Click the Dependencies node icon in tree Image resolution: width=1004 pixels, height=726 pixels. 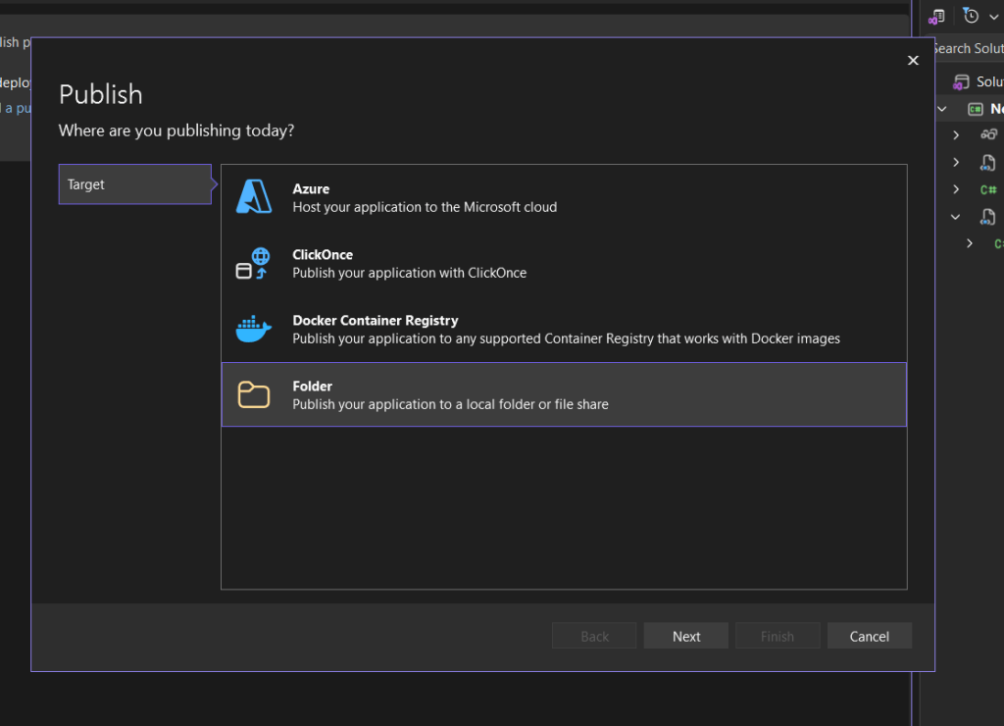tap(988, 135)
